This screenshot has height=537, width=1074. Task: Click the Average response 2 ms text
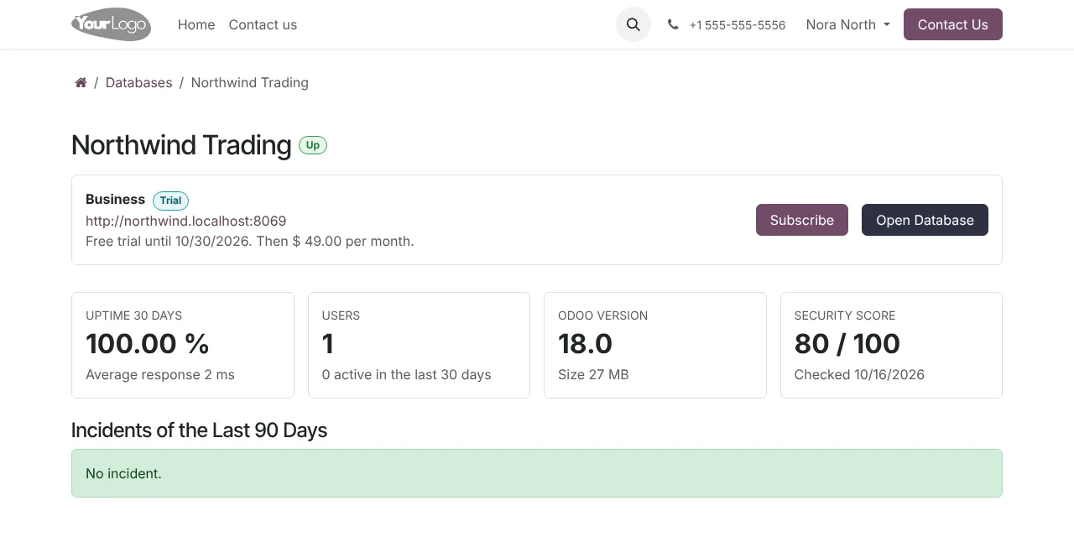tap(160, 374)
